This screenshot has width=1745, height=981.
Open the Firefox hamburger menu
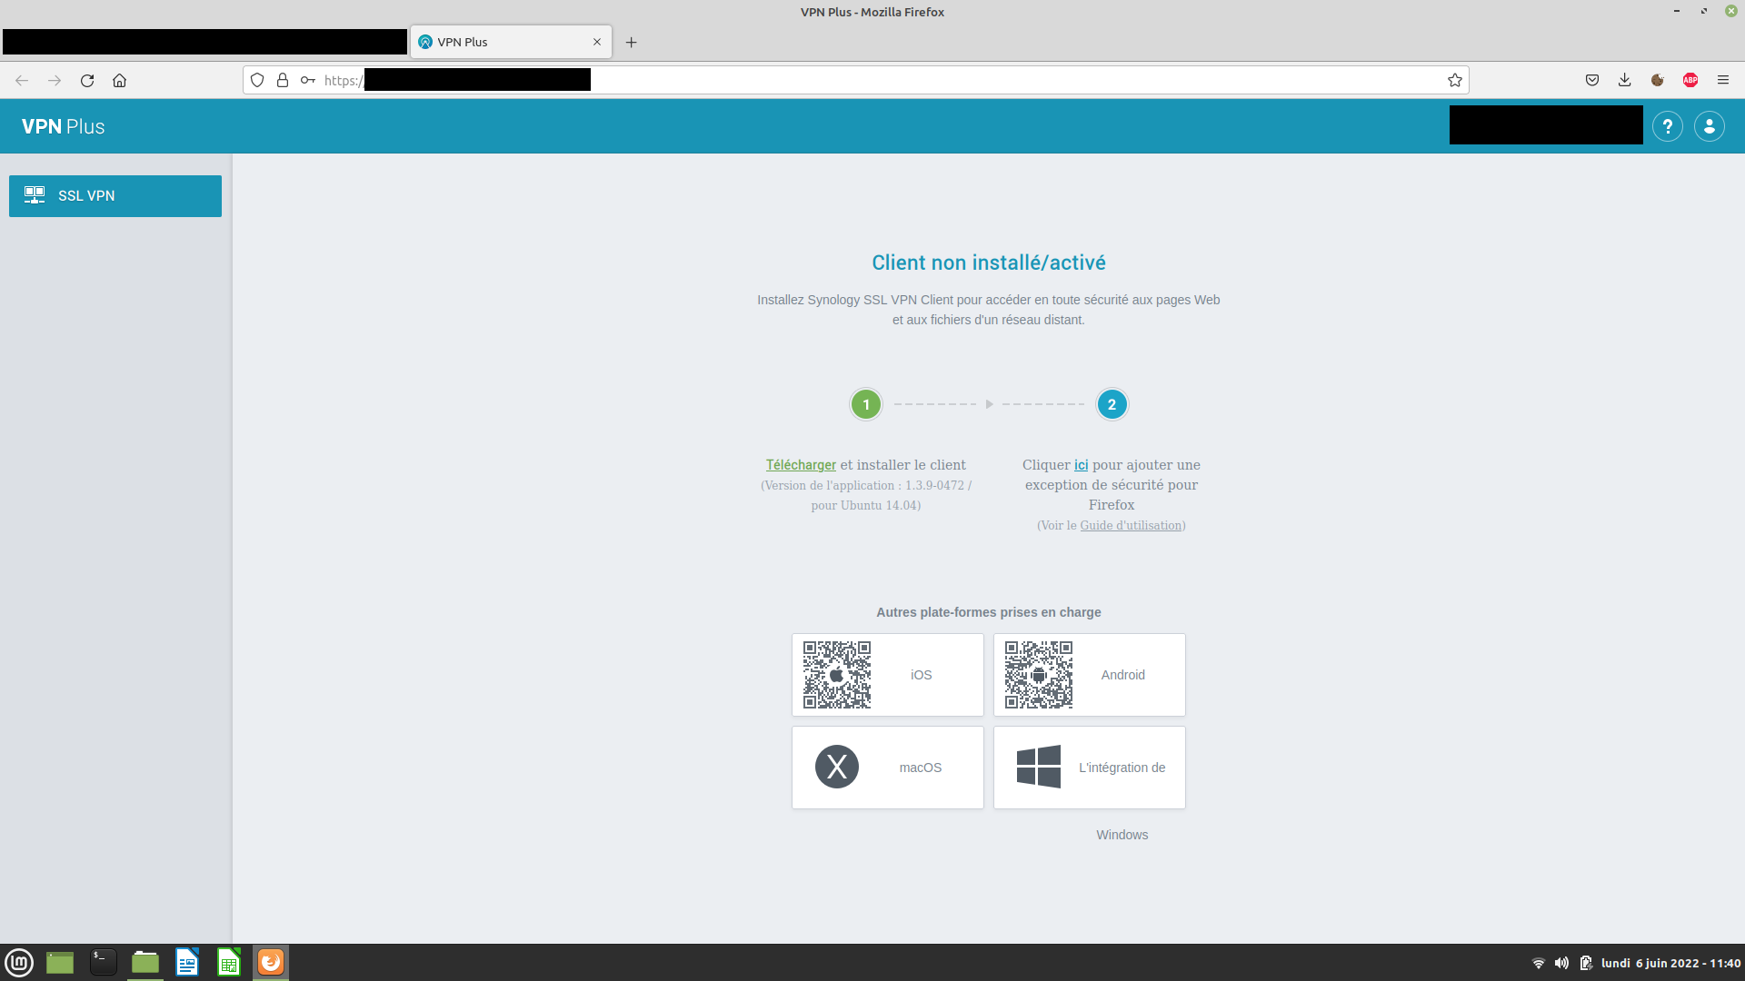[x=1723, y=81]
